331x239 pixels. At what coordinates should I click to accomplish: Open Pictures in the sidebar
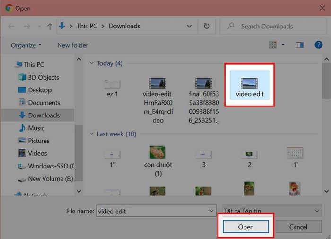(x=34, y=141)
